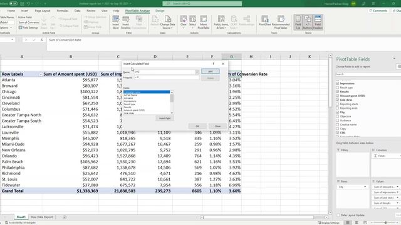The image size is (401, 225).
Task: Open the Name combo box dropdown in dialog
Action: coord(197,72)
